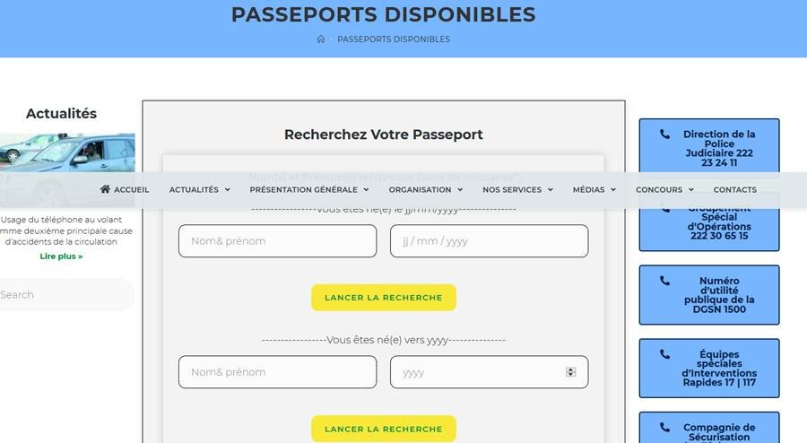
Task: Click the home icon in the breadcrumb
Action: (x=321, y=39)
